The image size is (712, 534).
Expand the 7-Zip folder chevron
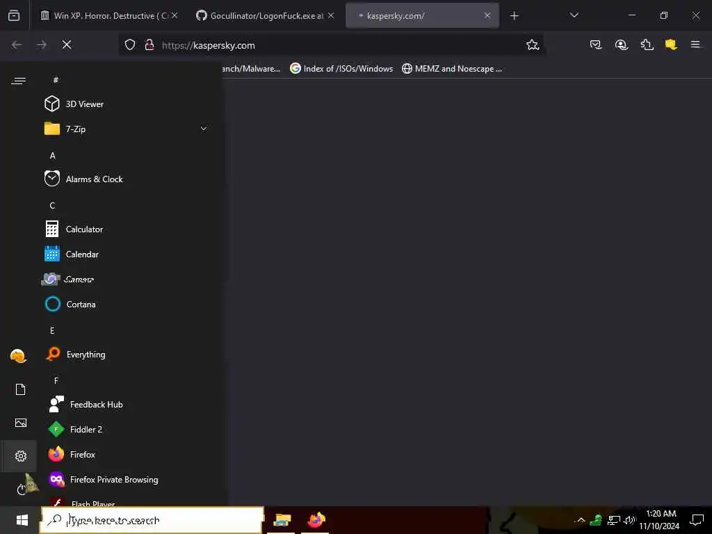(204, 129)
